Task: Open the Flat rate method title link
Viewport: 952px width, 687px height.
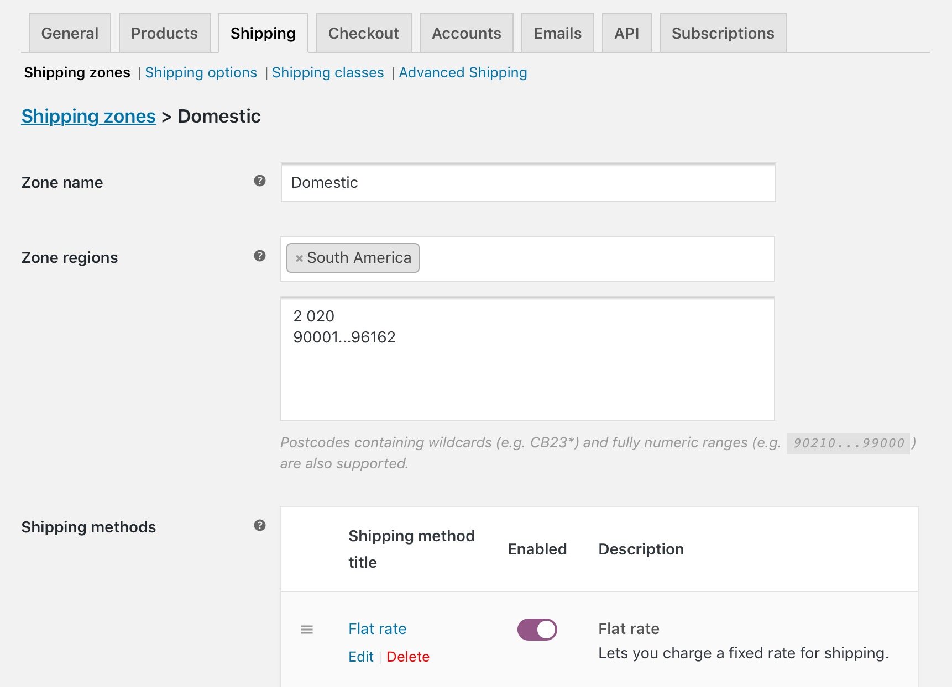Action: pyautogui.click(x=378, y=628)
